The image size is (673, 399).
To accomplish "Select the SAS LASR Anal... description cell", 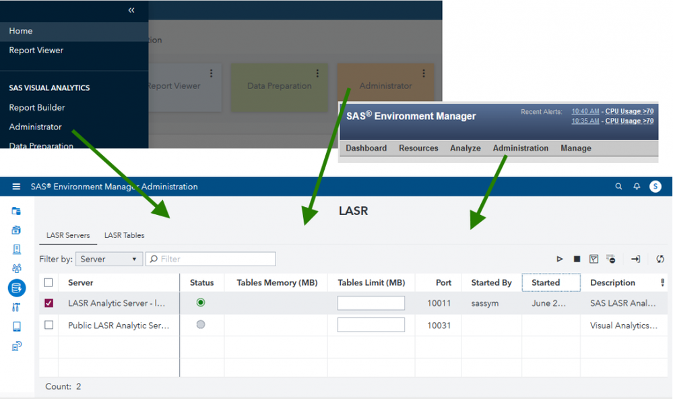I will (x=622, y=303).
